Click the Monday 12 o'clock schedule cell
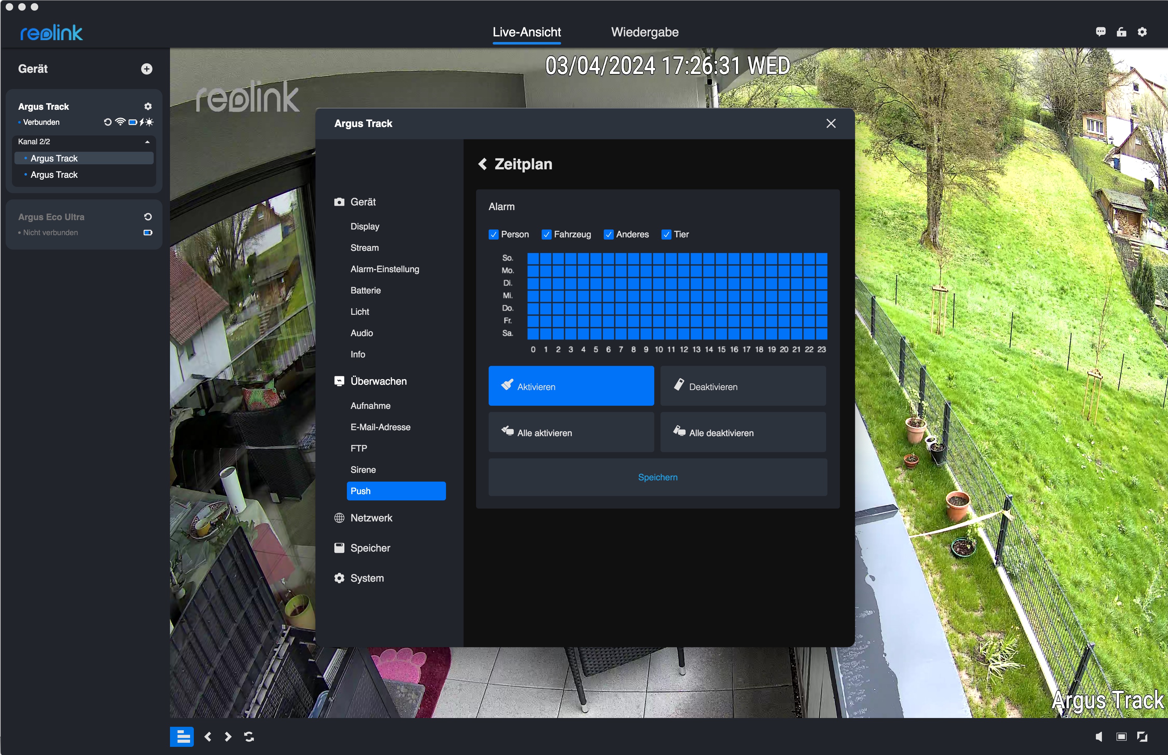Screen dimensions: 1168x755 click(x=683, y=271)
